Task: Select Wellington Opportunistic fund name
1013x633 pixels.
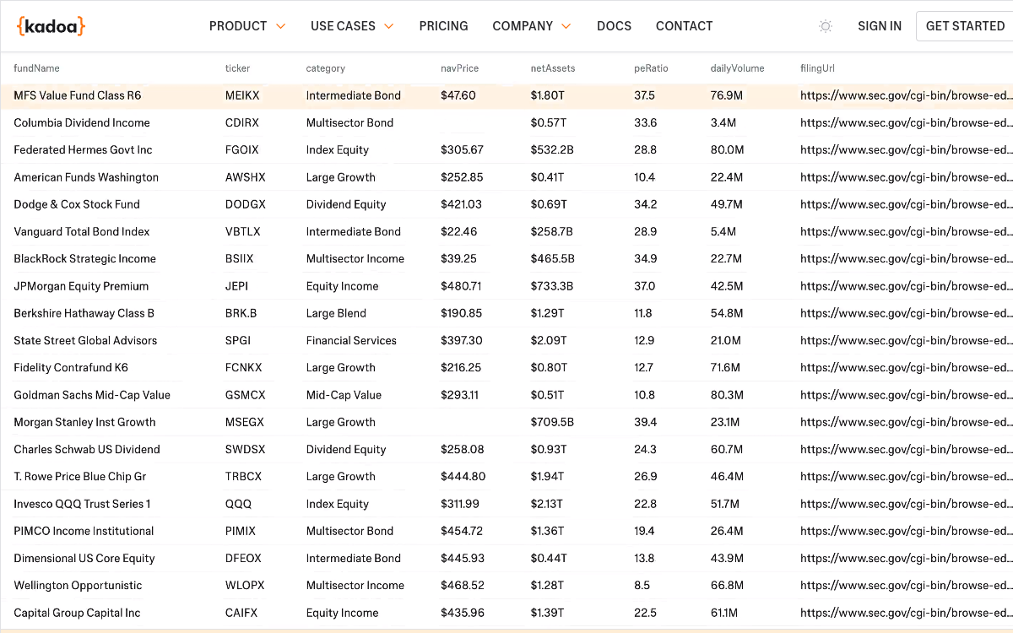Action: click(x=78, y=585)
